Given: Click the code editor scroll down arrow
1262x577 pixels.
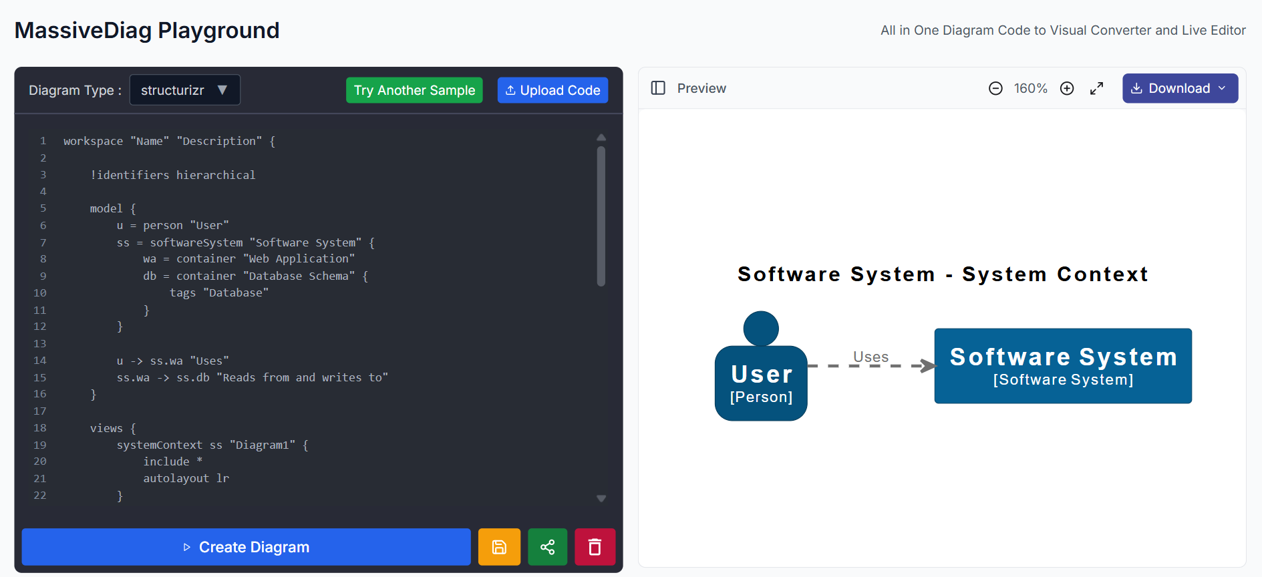Looking at the screenshot, I should tap(601, 498).
